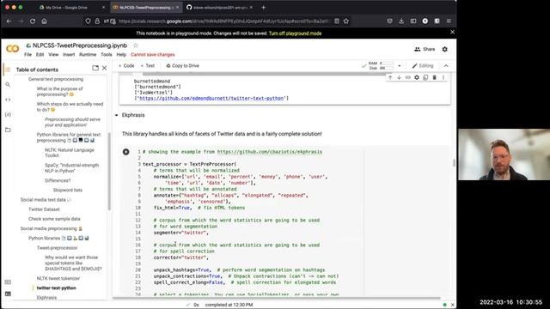Open browser downloads icon
Viewport: 550px width, 309px height.
pyautogui.click(x=401, y=21)
